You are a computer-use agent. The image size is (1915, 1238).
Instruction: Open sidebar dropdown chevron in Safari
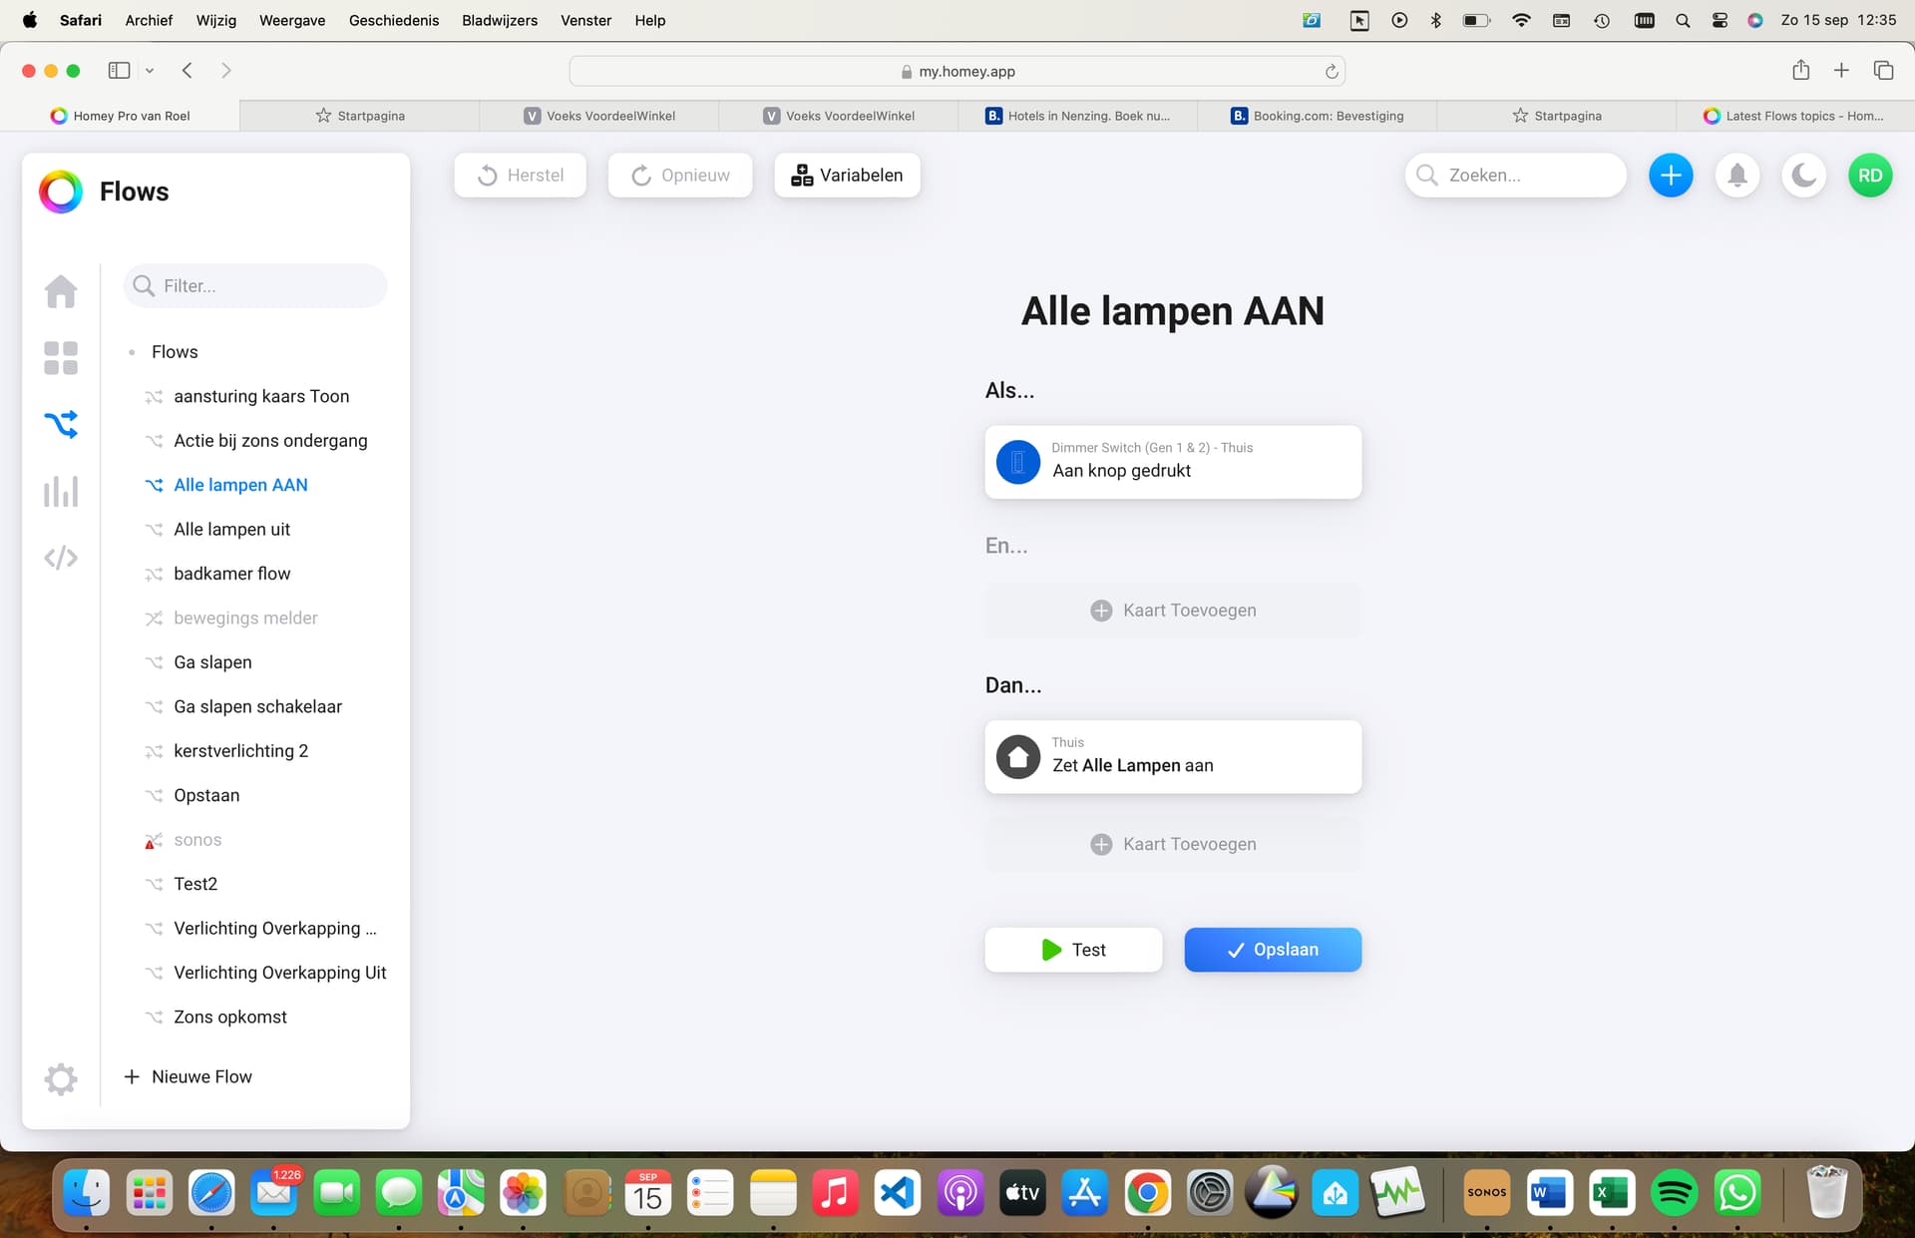(150, 70)
